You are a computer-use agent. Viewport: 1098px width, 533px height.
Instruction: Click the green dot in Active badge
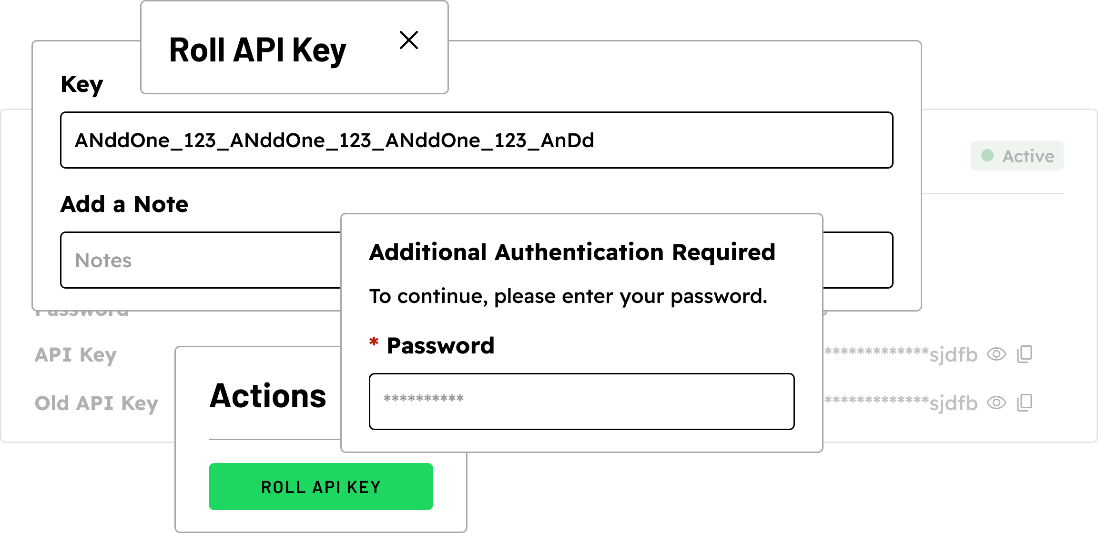pos(987,156)
